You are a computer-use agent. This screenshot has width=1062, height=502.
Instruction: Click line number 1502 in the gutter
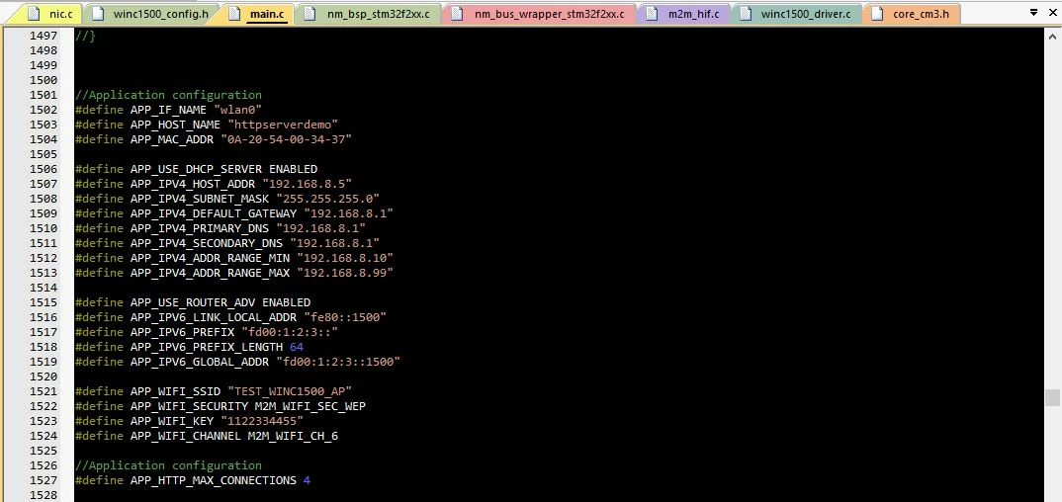point(44,110)
